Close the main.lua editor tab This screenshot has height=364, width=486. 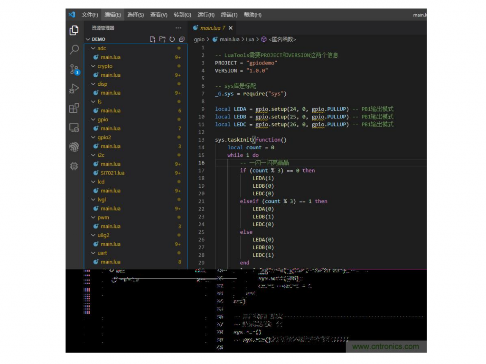tap(231, 28)
